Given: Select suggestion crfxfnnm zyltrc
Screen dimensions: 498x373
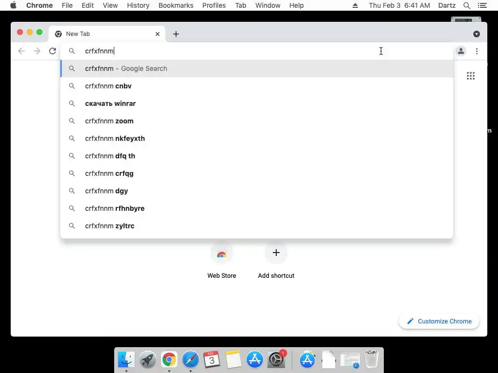Looking at the screenshot, I should coord(257,225).
